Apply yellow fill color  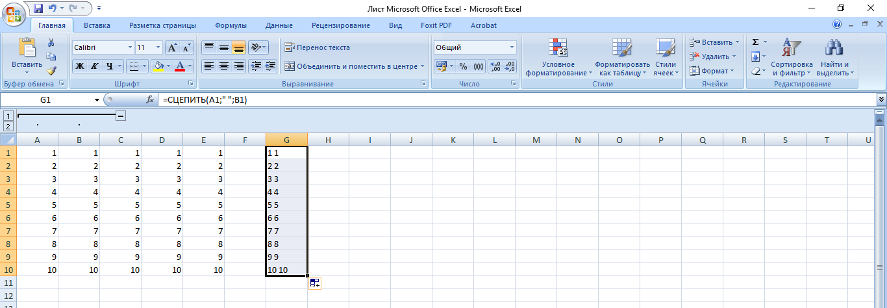coord(157,66)
